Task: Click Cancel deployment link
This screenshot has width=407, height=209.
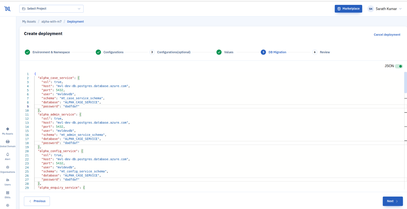Action: pyautogui.click(x=387, y=35)
